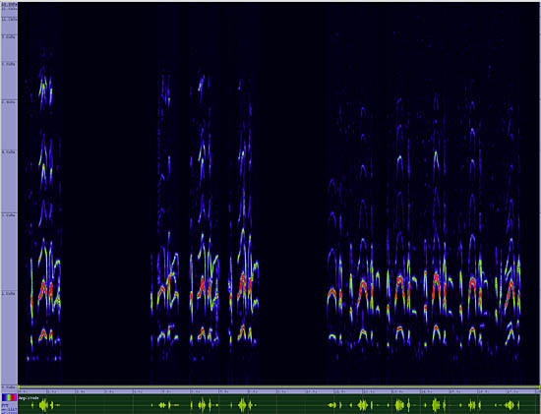Image resolution: width=541 pixels, height=414 pixels.
Task: Click the frequency axis left of the spectrogram
Action: [x=9, y=195]
